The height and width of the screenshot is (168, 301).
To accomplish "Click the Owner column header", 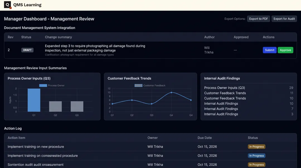I will 152,138.
